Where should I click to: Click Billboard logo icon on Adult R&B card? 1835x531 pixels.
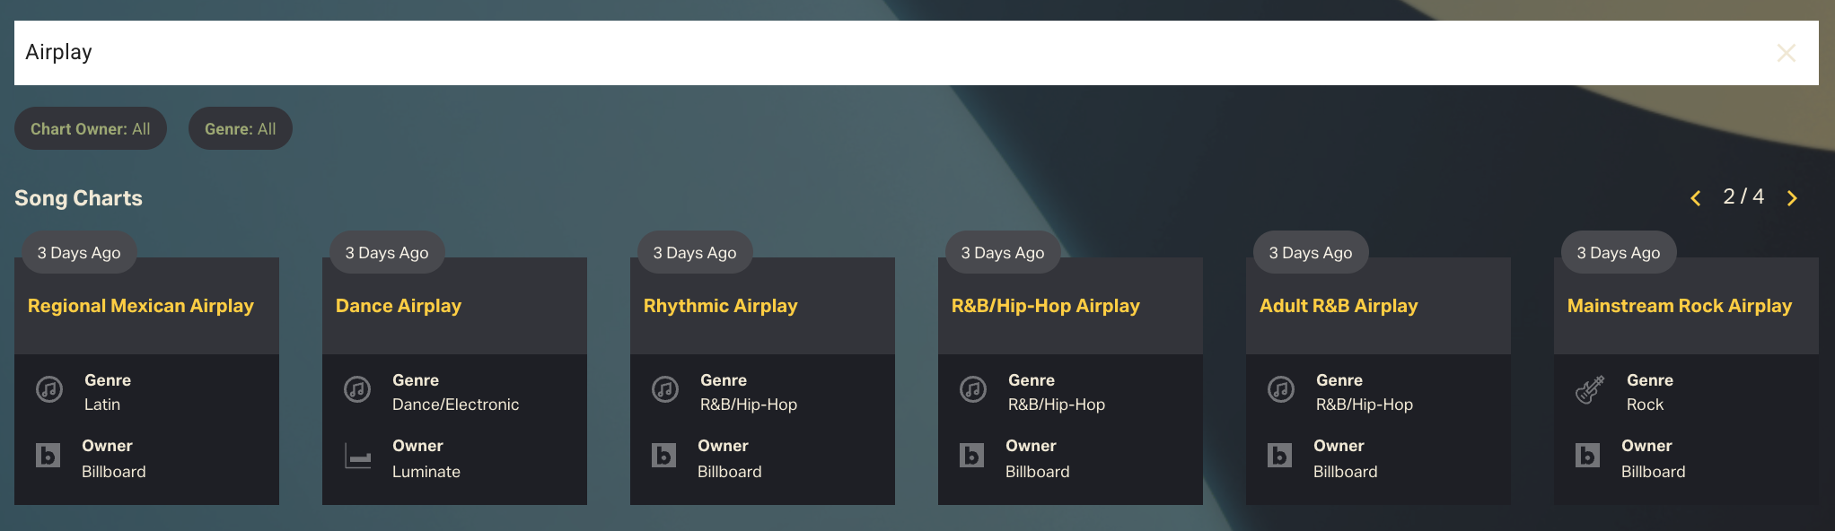tap(1280, 456)
